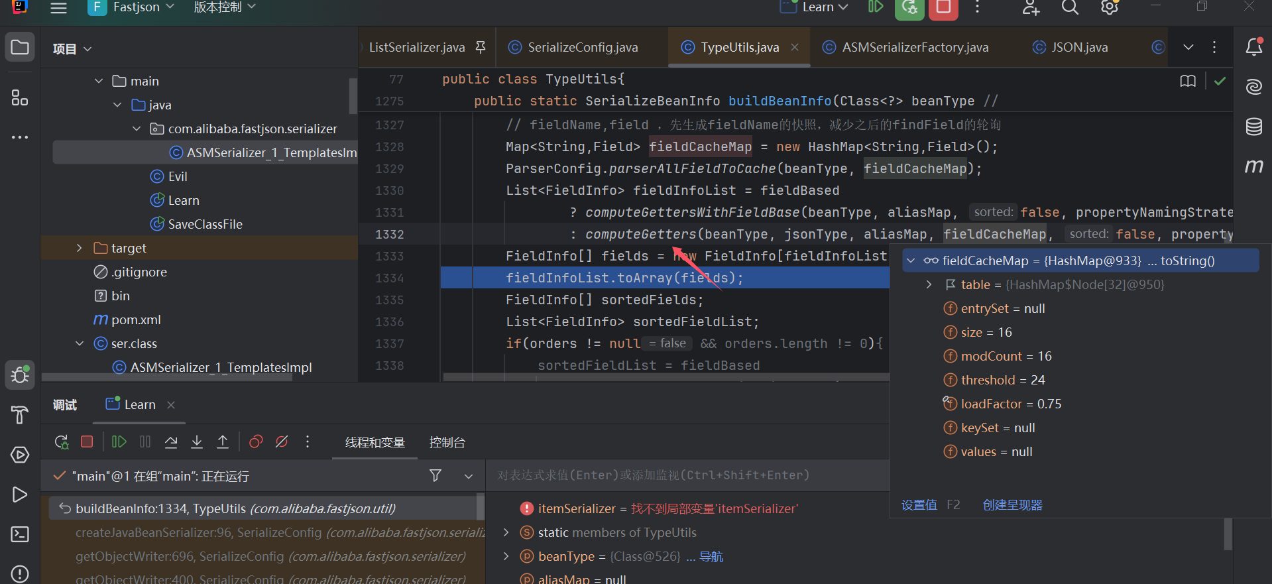Stop the debug session in debugger toolbar
Viewport: 1272px width, 584px height.
87,442
